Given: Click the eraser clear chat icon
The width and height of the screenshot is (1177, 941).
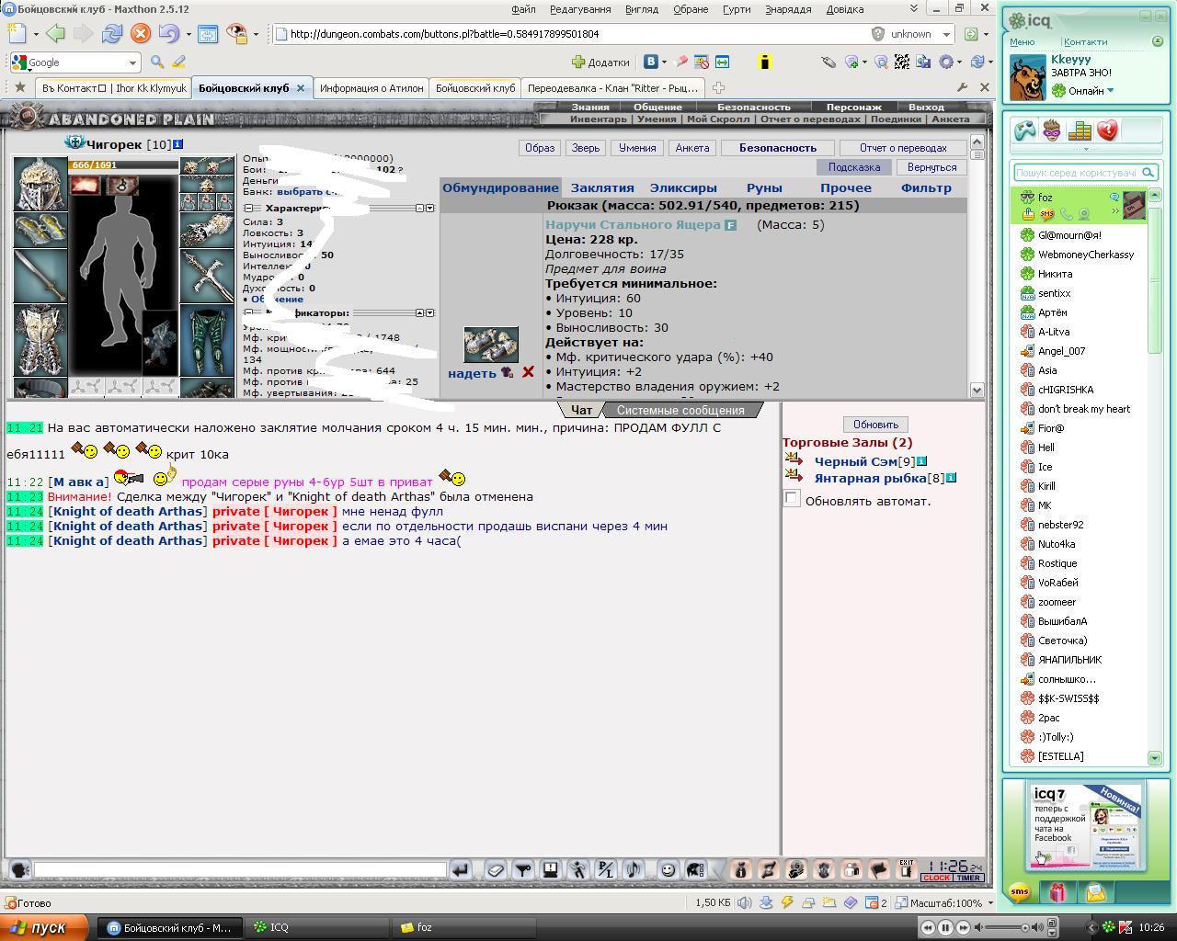Looking at the screenshot, I should click(x=496, y=869).
